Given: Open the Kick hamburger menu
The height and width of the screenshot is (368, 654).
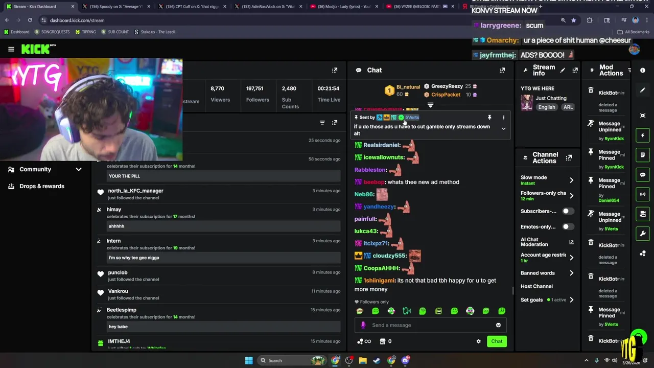Looking at the screenshot, I should [x=11, y=49].
